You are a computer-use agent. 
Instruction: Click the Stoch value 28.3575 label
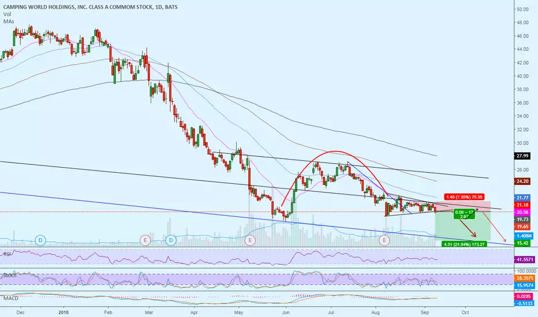pyautogui.click(x=525, y=278)
